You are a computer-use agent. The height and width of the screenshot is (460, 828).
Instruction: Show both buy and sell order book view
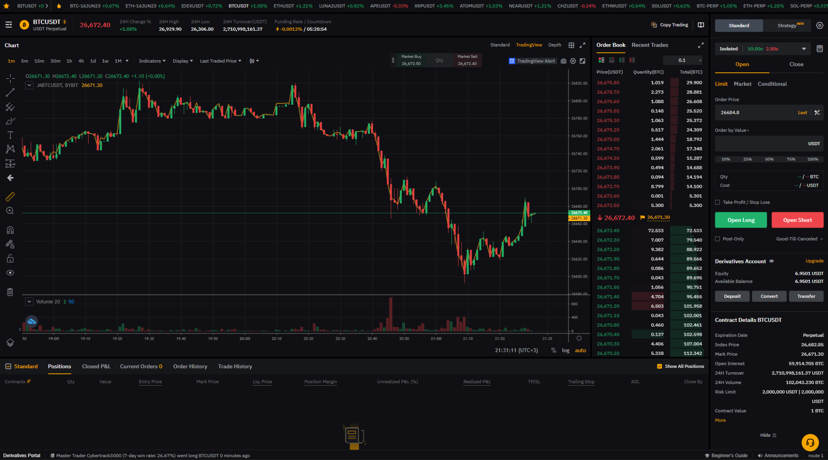602,60
